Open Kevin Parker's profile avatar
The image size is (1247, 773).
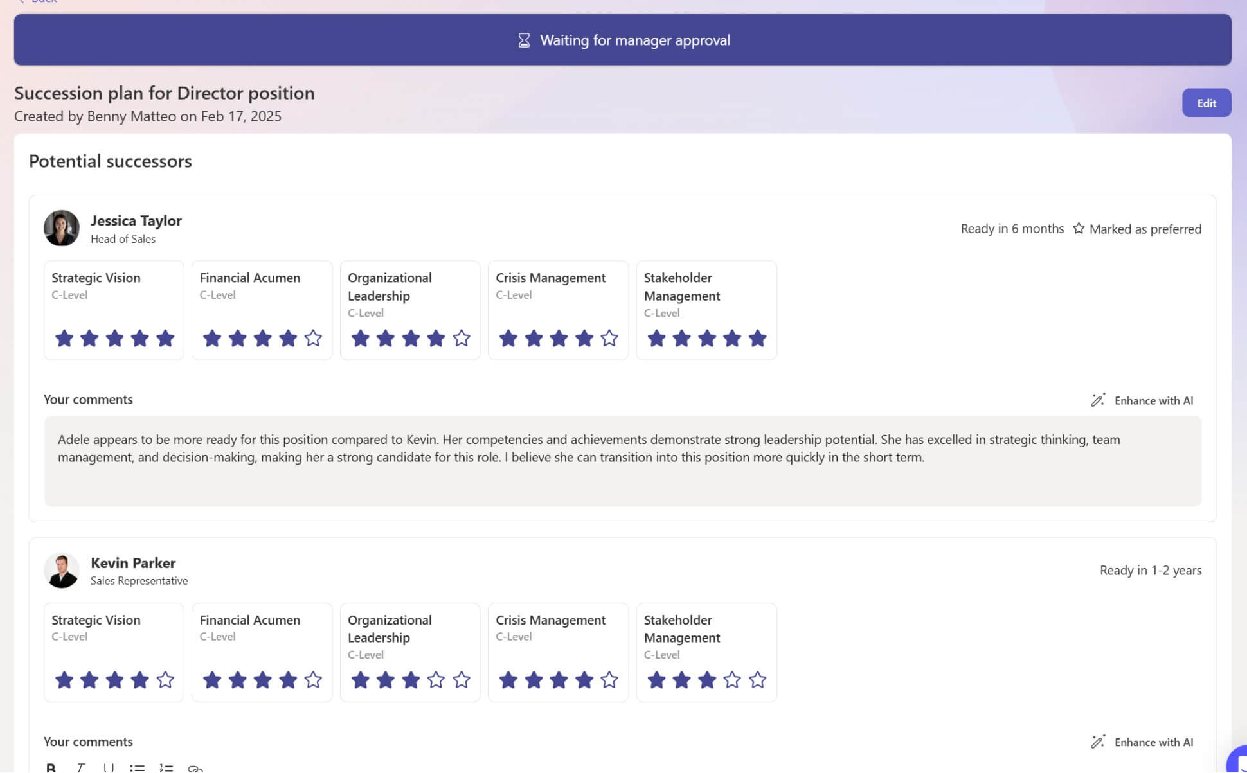pyautogui.click(x=62, y=570)
